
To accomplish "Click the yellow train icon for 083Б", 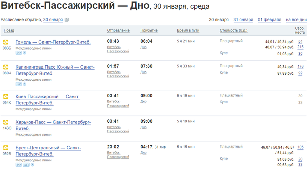I will click(x=6, y=42).
